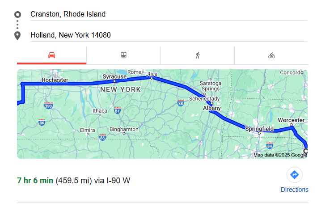Viewport: 321px width, 211px height.
Task: Click the Binghamton label on the map
Action: coord(124,130)
